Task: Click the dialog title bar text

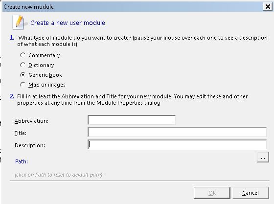Action: [29, 7]
